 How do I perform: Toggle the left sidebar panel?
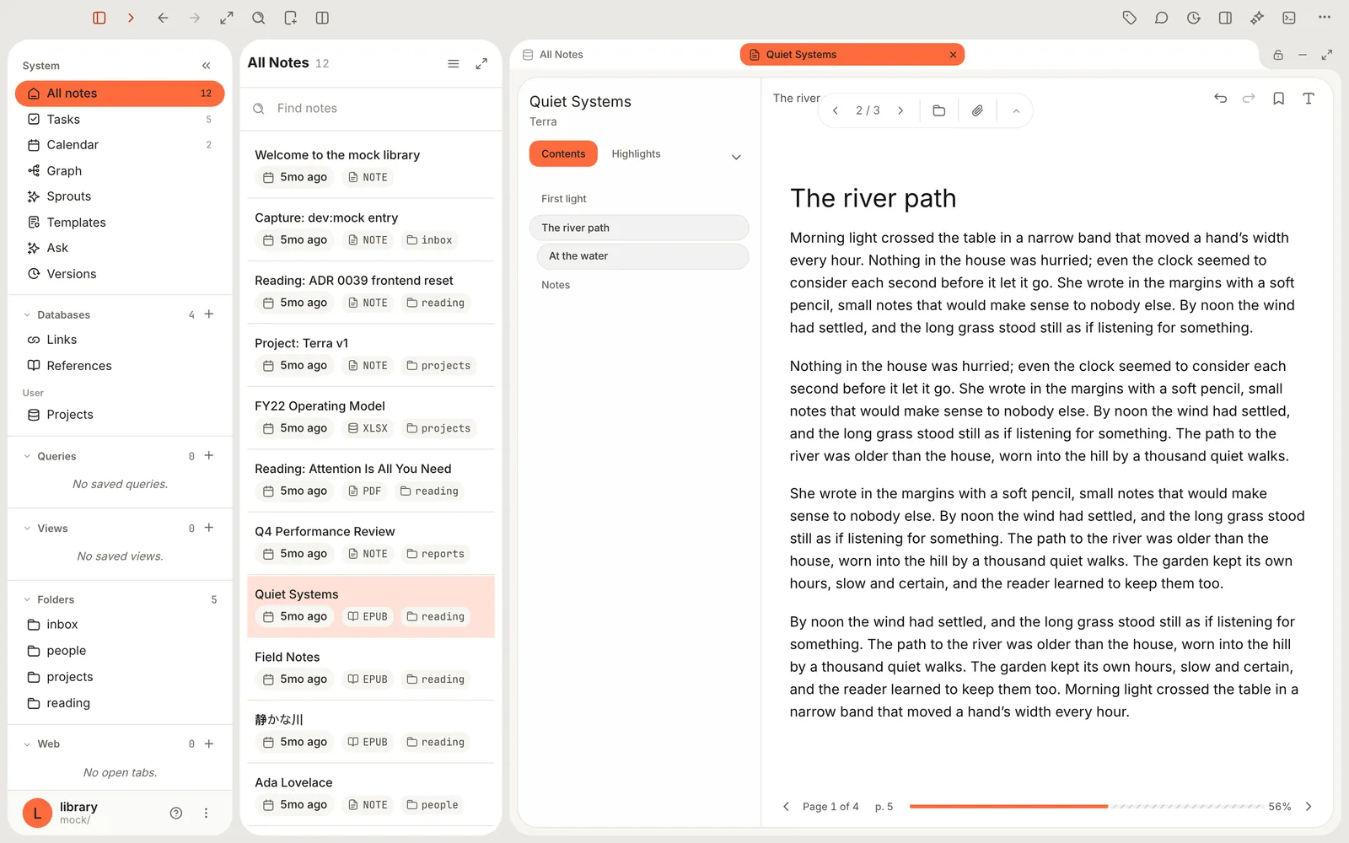click(99, 18)
